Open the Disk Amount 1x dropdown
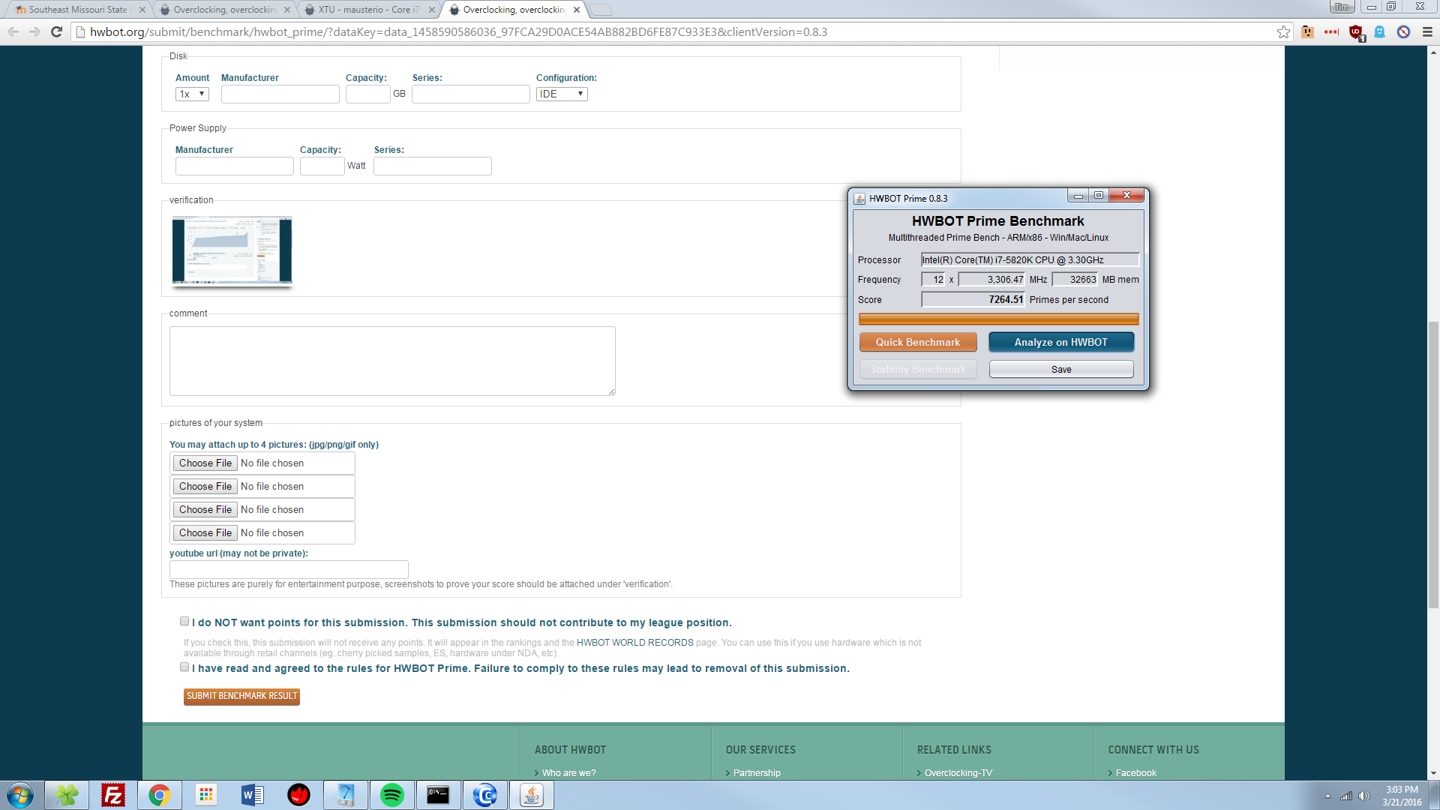 click(x=192, y=94)
